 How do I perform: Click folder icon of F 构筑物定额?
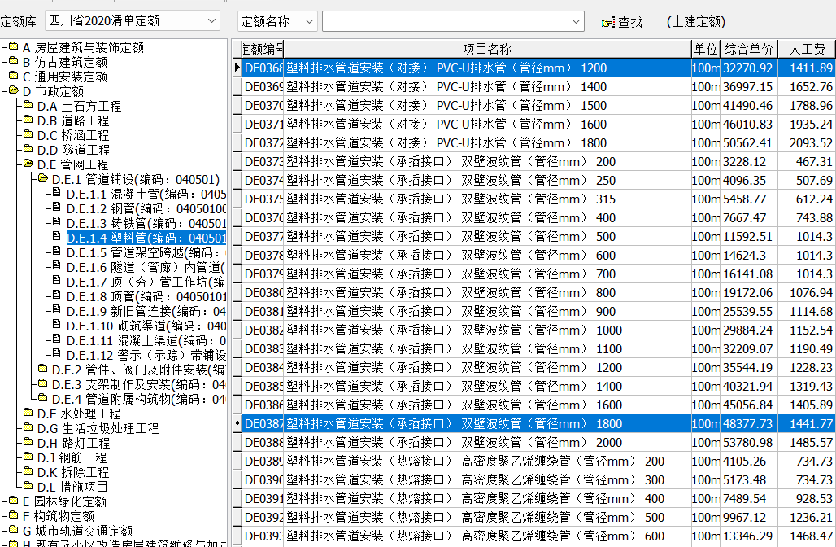(14, 515)
